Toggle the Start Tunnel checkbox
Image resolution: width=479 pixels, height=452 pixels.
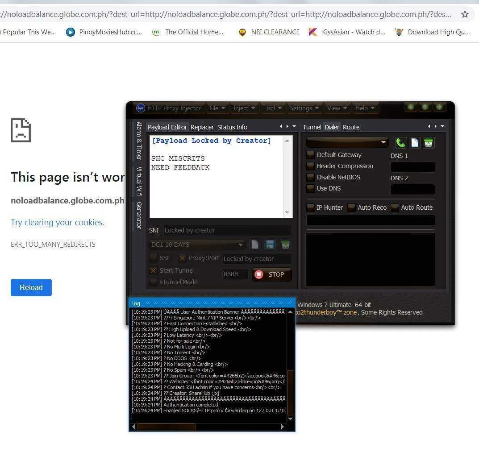pos(154,270)
